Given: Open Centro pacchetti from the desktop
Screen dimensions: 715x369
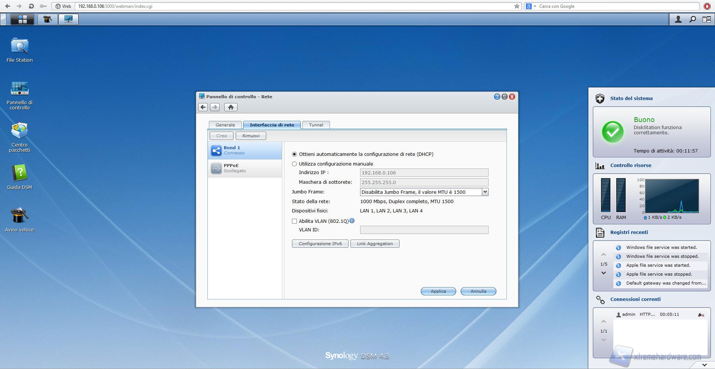Looking at the screenshot, I should (19, 131).
